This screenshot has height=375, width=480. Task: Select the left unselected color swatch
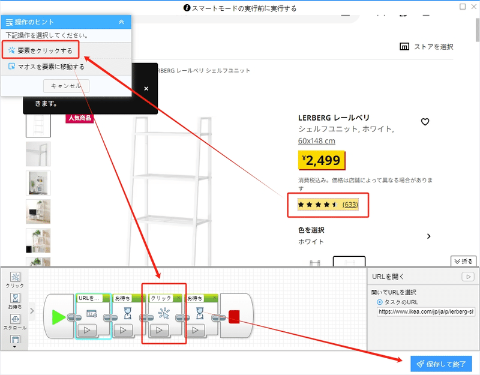314,262
